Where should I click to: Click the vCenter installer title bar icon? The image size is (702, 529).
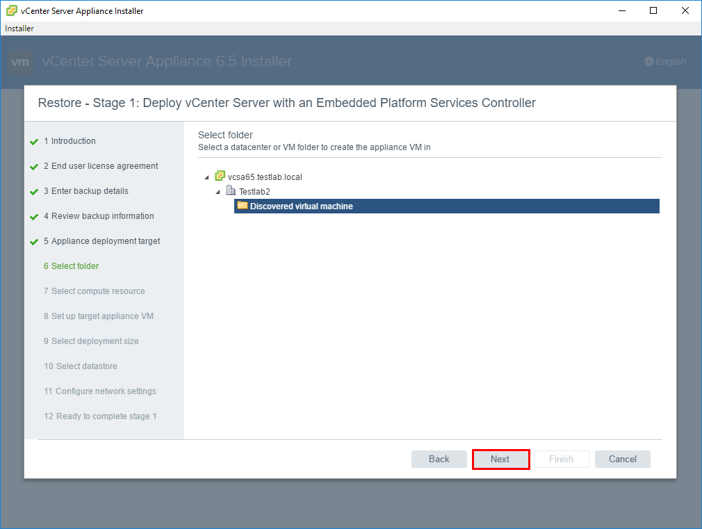click(12, 10)
